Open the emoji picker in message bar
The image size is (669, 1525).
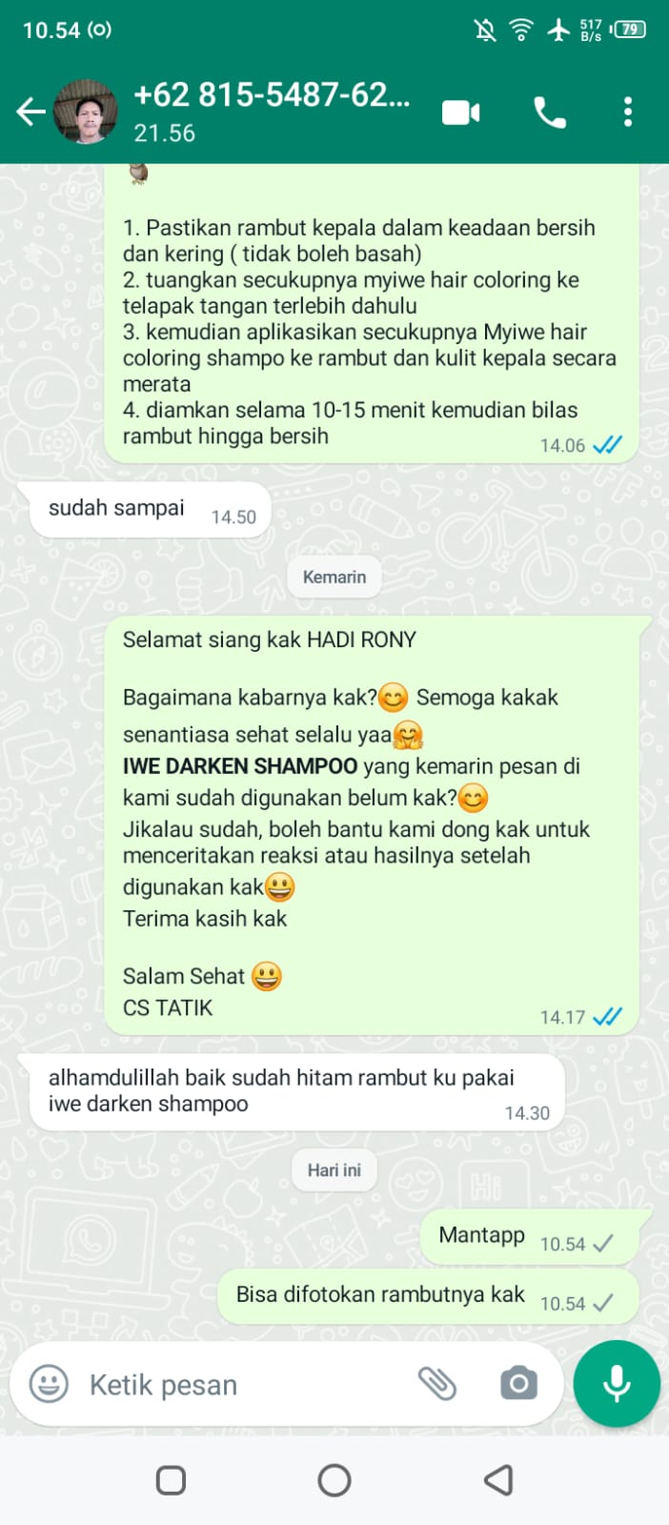click(49, 1384)
